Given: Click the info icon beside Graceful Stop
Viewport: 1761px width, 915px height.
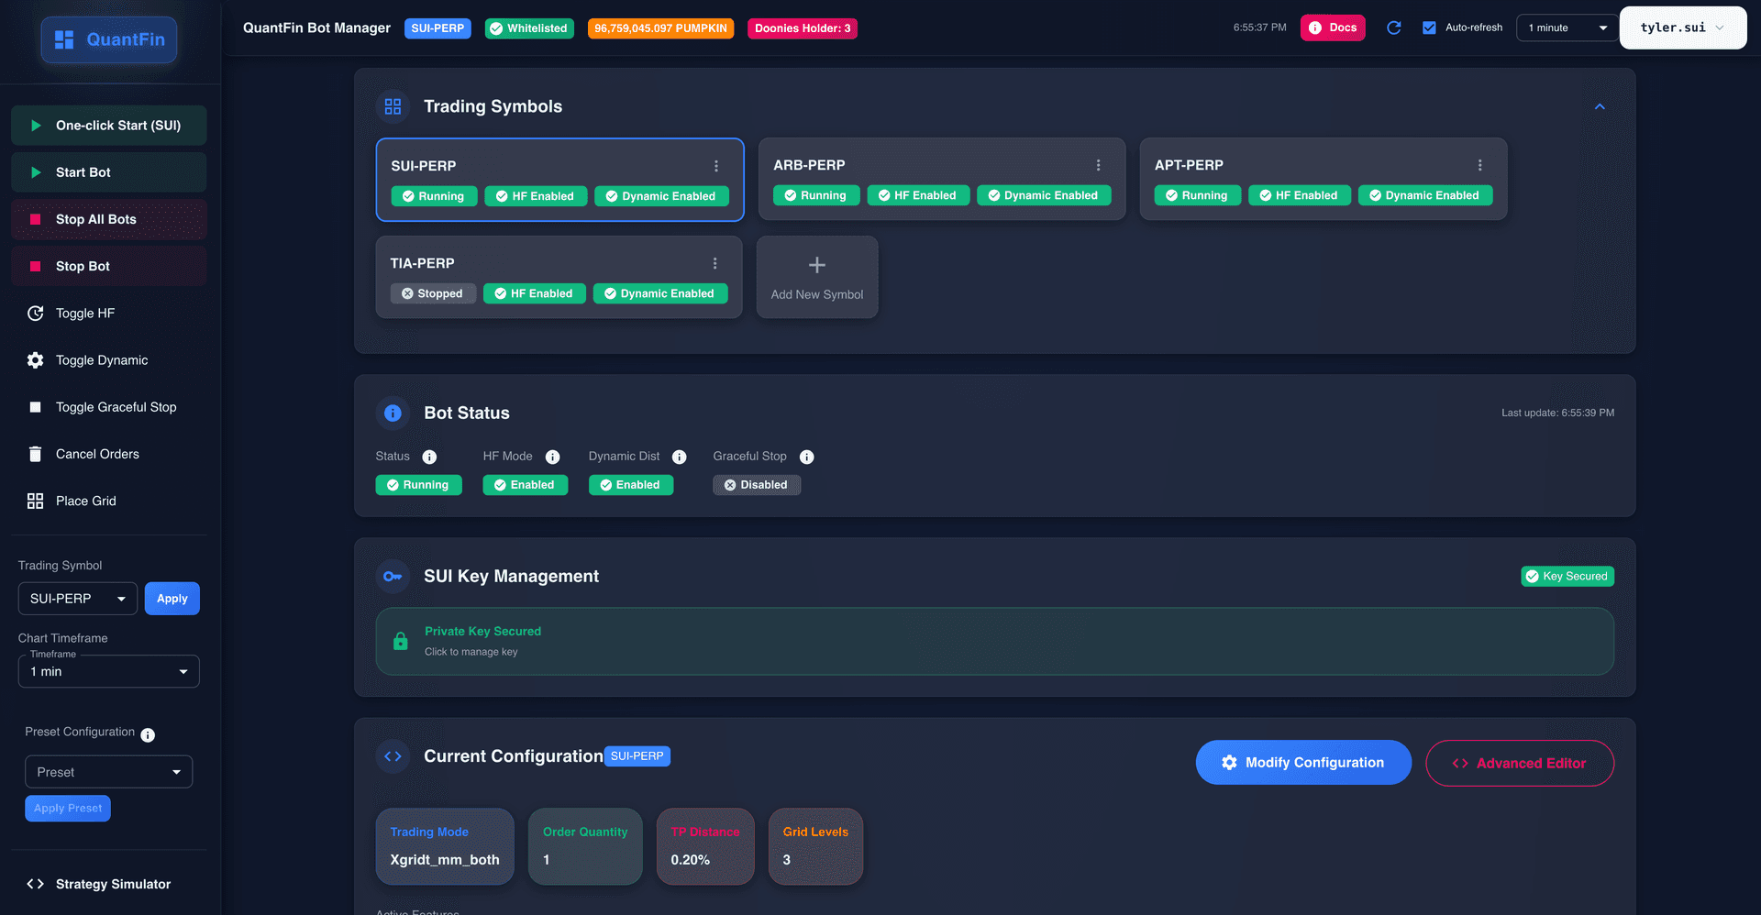Looking at the screenshot, I should click(807, 457).
